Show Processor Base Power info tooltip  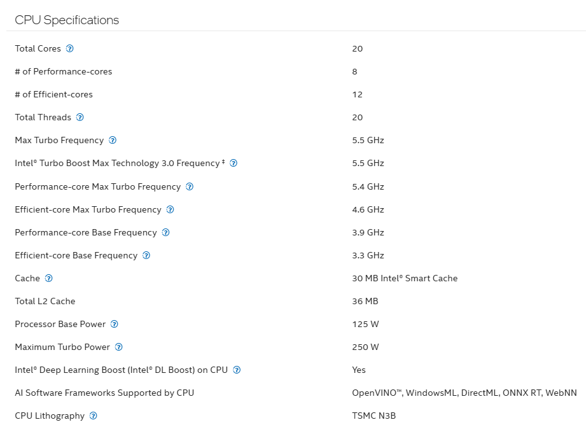click(x=115, y=324)
